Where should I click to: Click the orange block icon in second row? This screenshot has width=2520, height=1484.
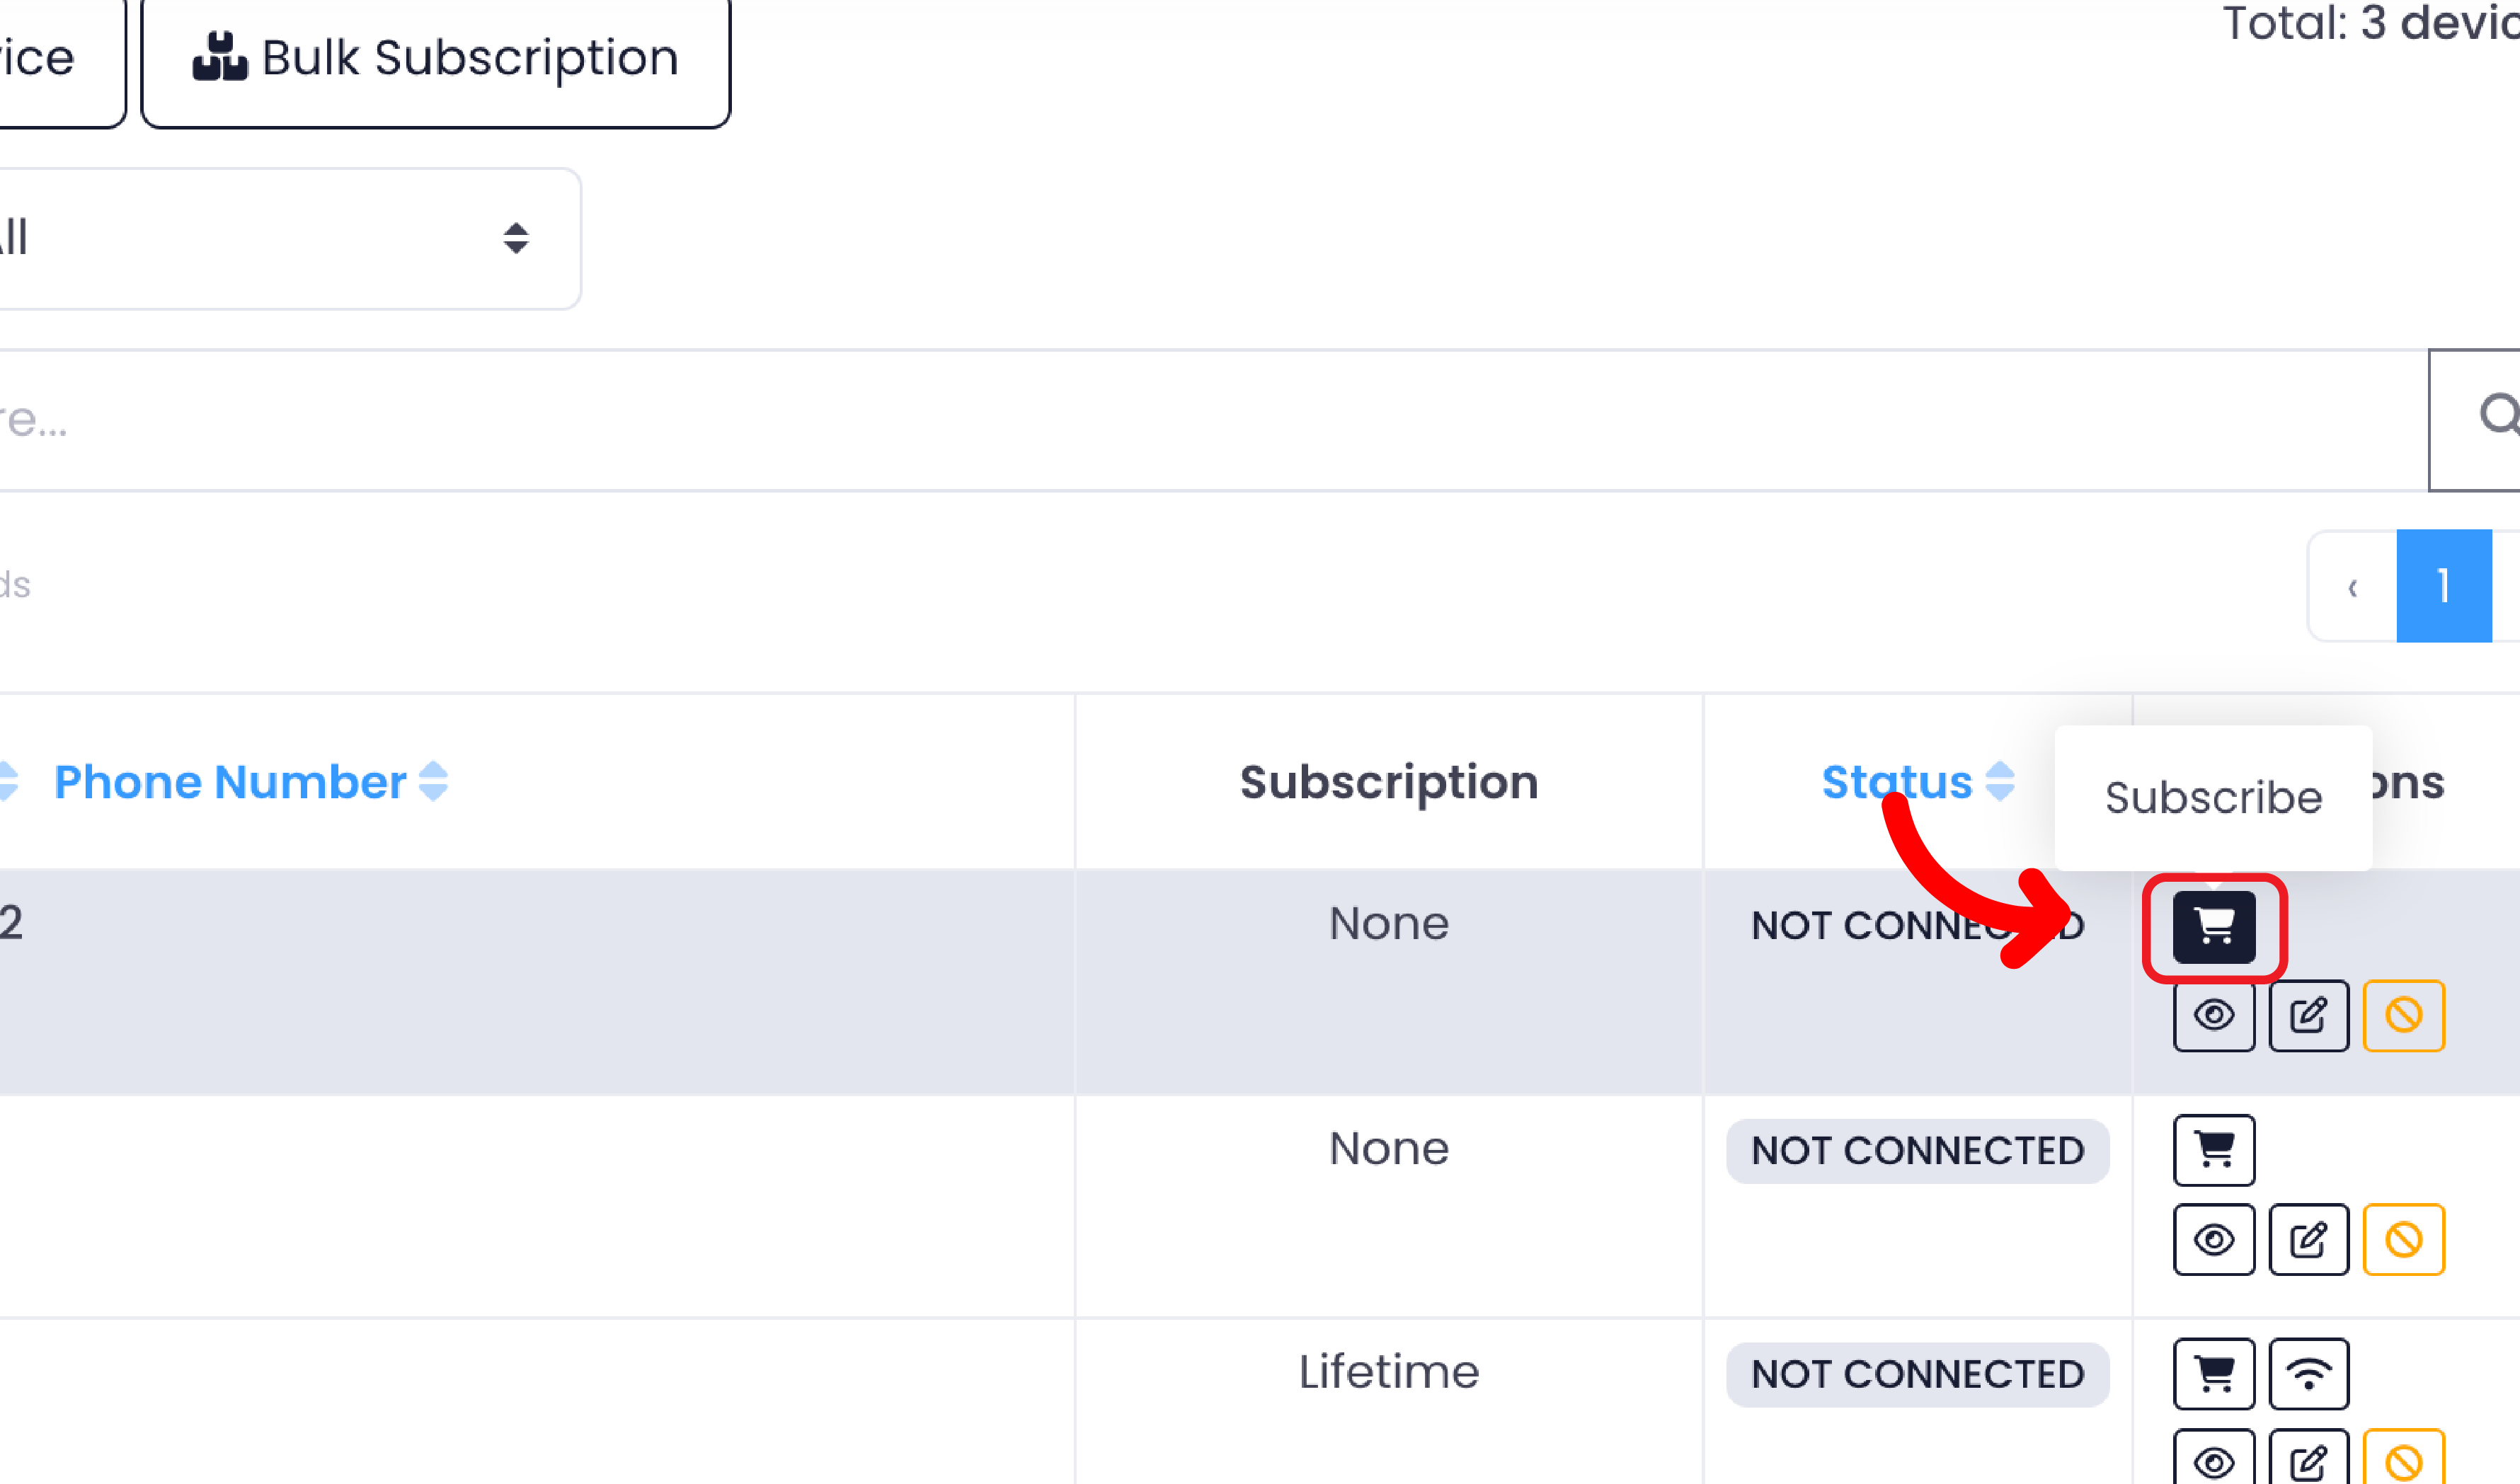click(x=2403, y=1240)
